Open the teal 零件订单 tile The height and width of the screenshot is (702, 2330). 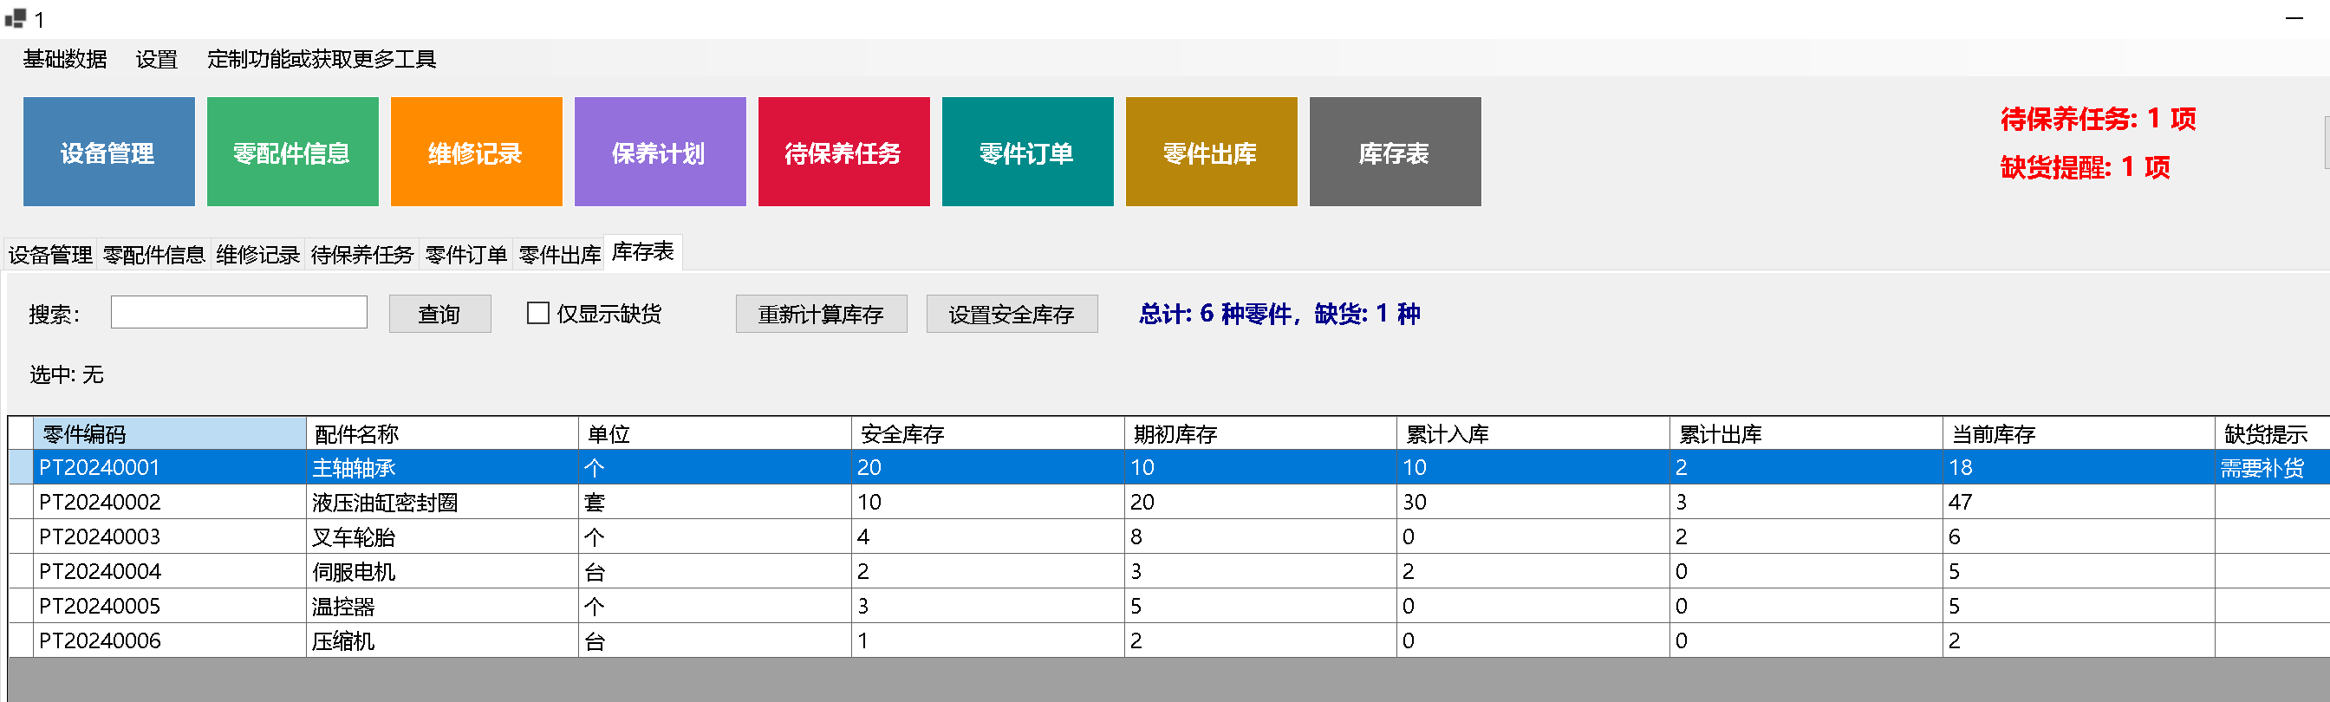[x=1026, y=152]
